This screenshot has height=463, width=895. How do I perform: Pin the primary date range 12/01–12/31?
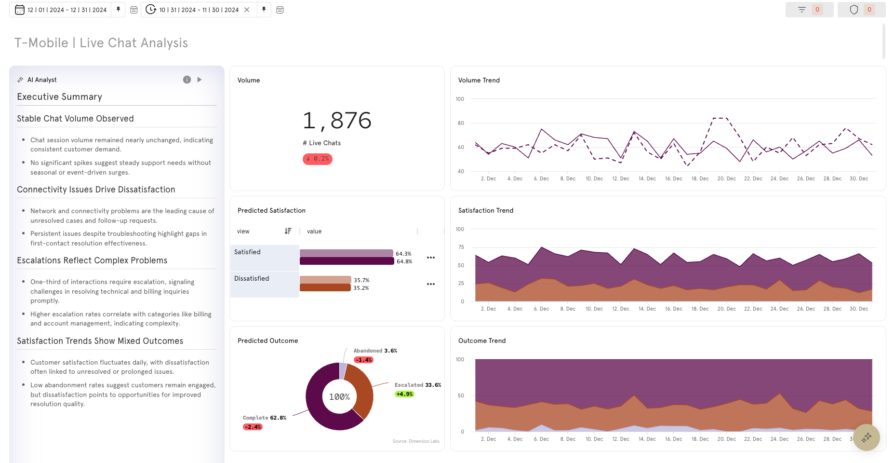(118, 10)
